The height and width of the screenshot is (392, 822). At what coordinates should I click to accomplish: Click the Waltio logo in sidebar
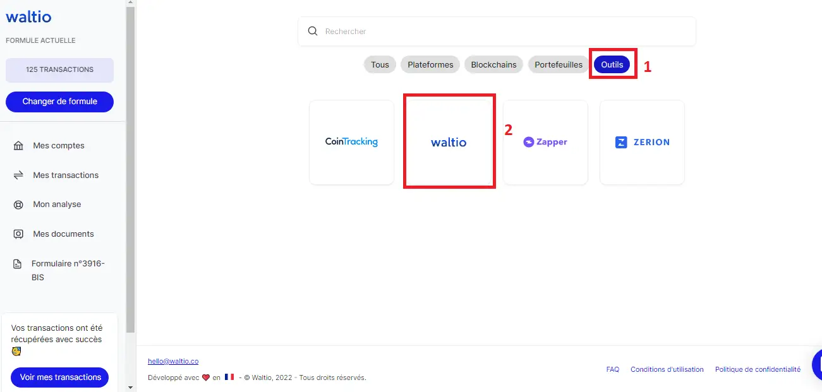pos(28,17)
